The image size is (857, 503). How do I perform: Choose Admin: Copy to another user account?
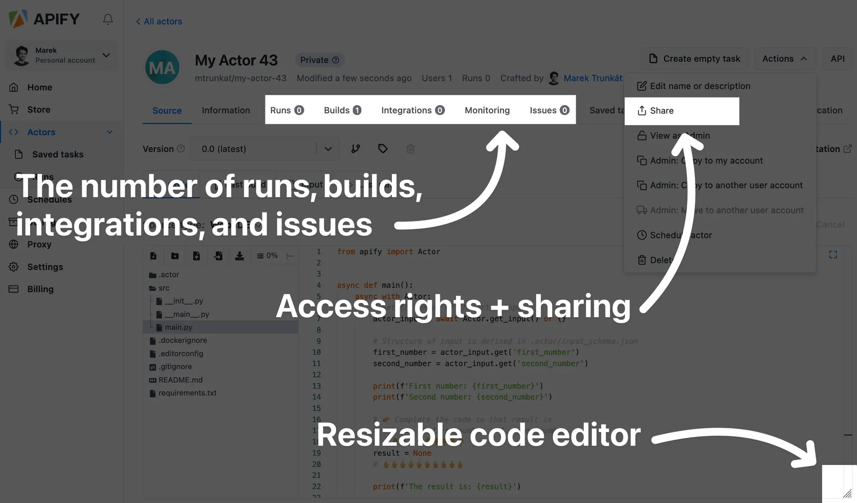(x=720, y=185)
